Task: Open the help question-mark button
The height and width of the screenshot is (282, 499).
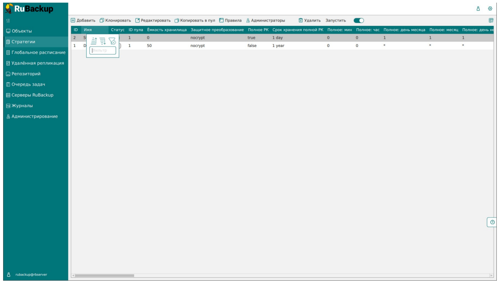Action: pyautogui.click(x=492, y=222)
